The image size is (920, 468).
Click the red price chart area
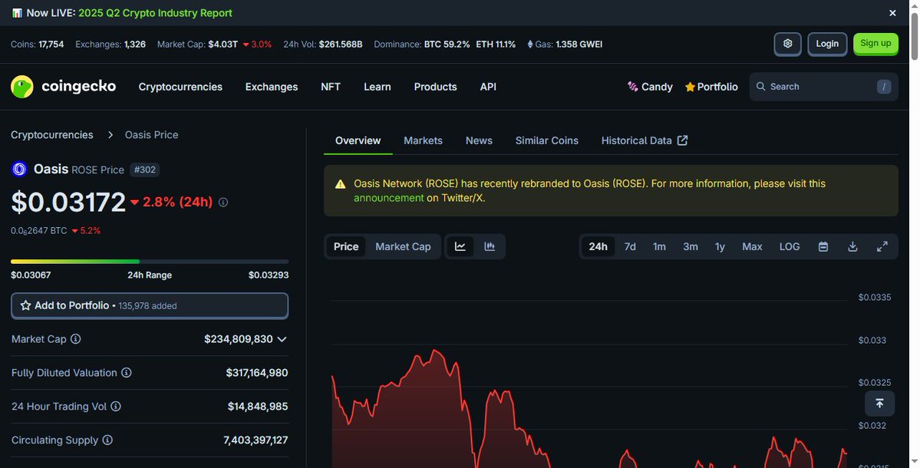click(589, 410)
